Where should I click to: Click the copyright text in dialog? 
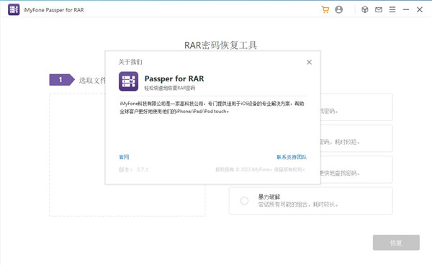(260, 169)
